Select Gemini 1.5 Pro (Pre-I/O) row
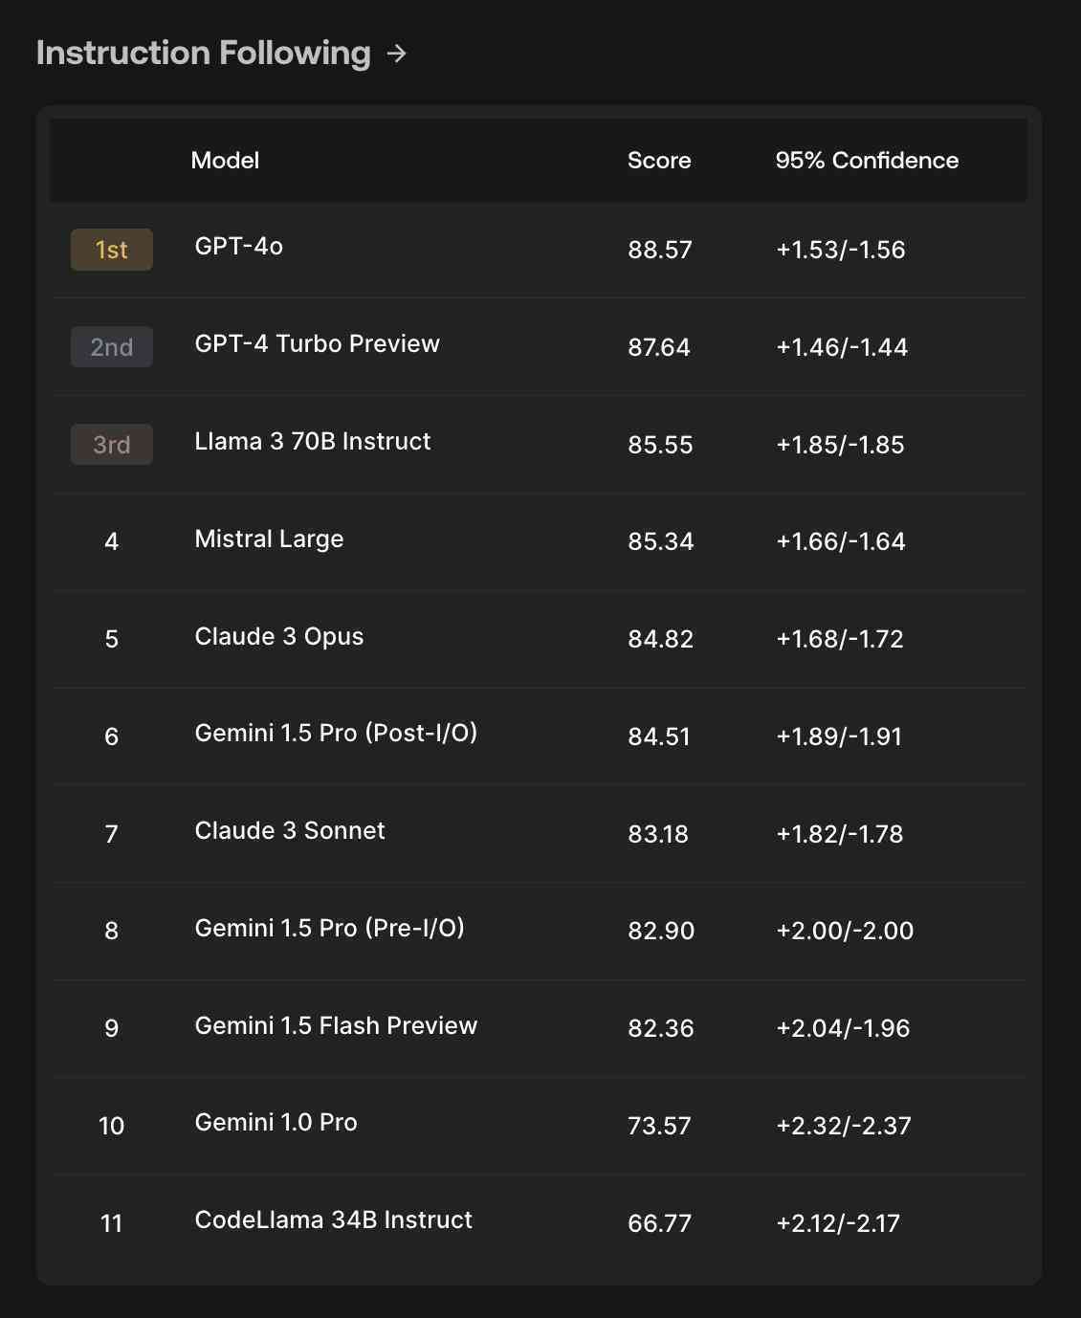Viewport: 1081px width, 1318px height. tap(539, 931)
